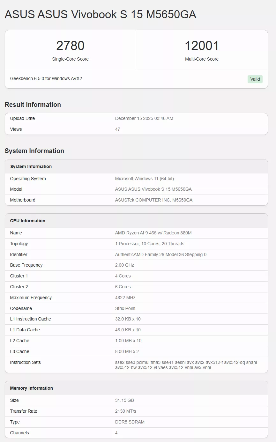Click the Result Information section heading
The width and height of the screenshot is (276, 442).
pyautogui.click(x=33, y=105)
